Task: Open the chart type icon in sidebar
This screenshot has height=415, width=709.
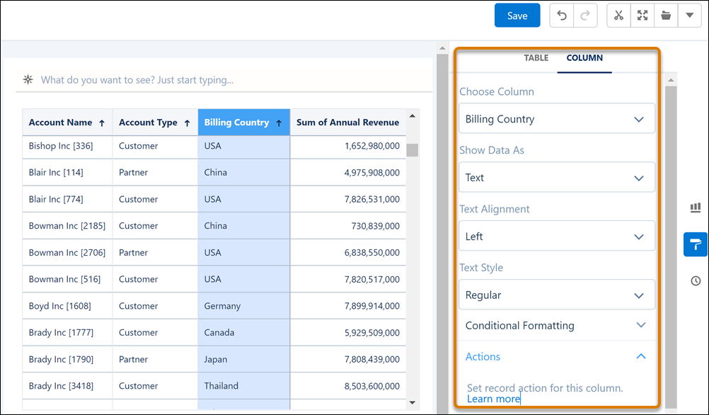Action: (x=696, y=207)
